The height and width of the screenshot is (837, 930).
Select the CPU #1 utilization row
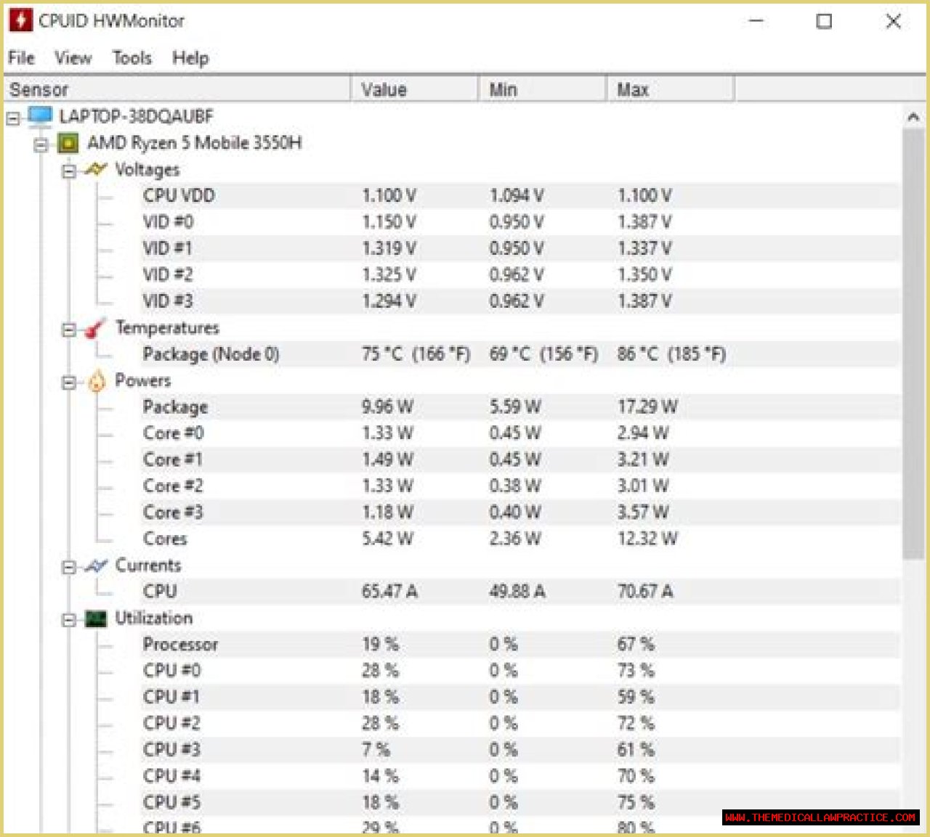tap(520, 697)
